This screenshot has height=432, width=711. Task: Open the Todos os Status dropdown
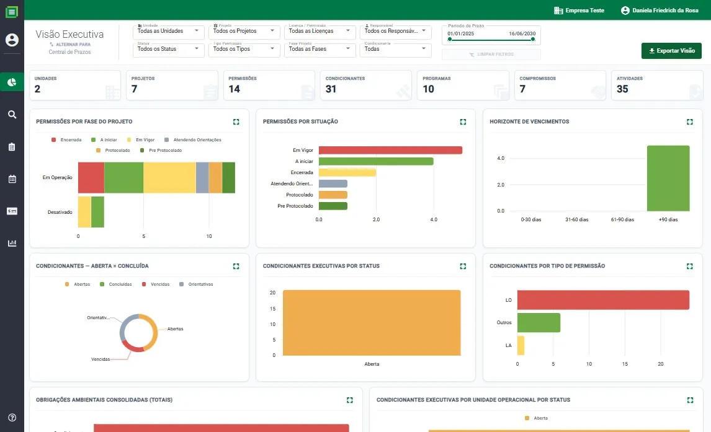pyautogui.click(x=168, y=49)
